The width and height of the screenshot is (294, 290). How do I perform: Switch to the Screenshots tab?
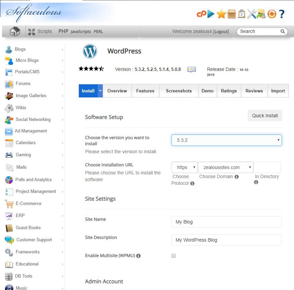[x=179, y=91]
